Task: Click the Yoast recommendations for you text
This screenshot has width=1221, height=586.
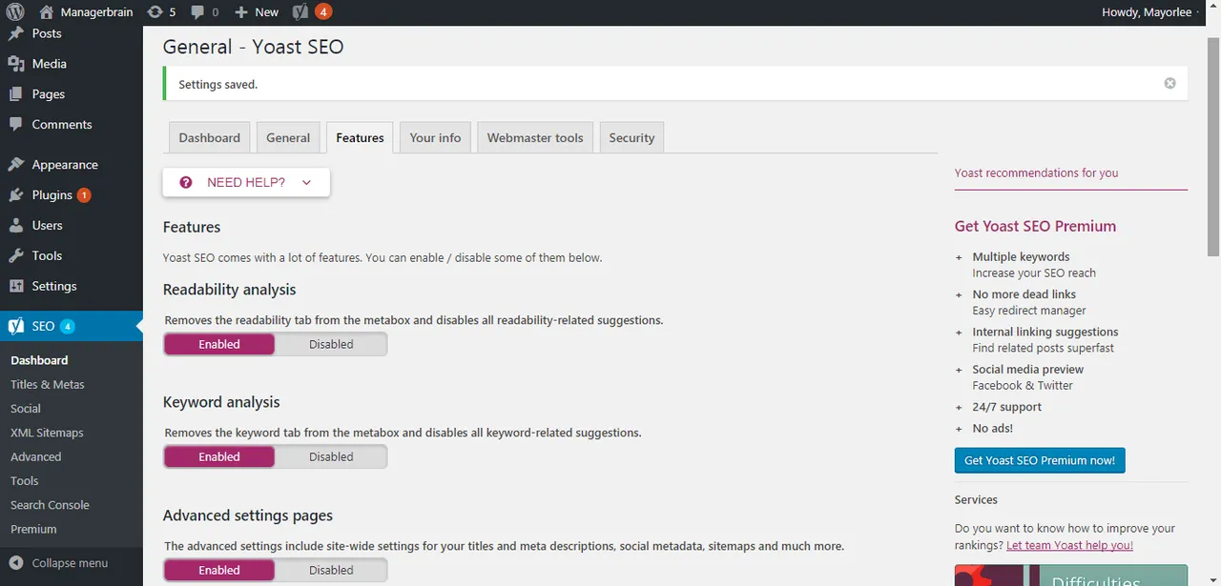Action: [1036, 173]
